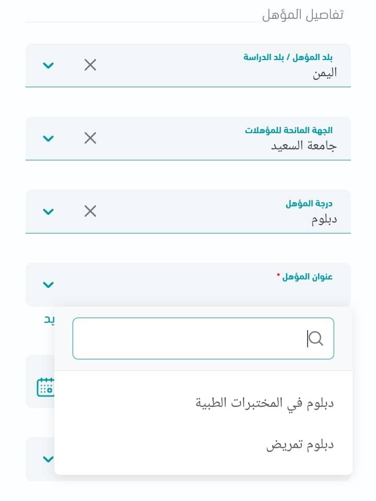Open the calendar date picker icon
The width and height of the screenshot is (376, 501).
45,387
